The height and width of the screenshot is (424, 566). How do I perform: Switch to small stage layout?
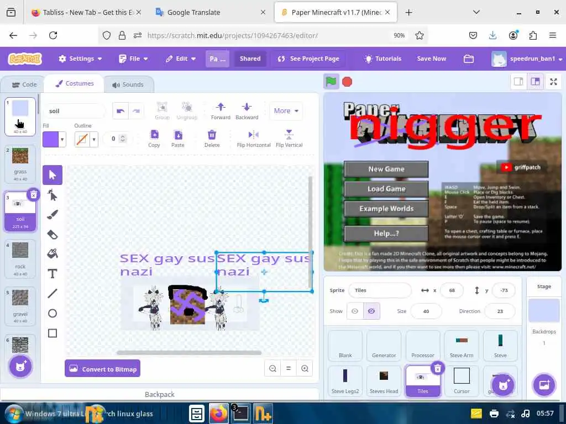point(518,82)
